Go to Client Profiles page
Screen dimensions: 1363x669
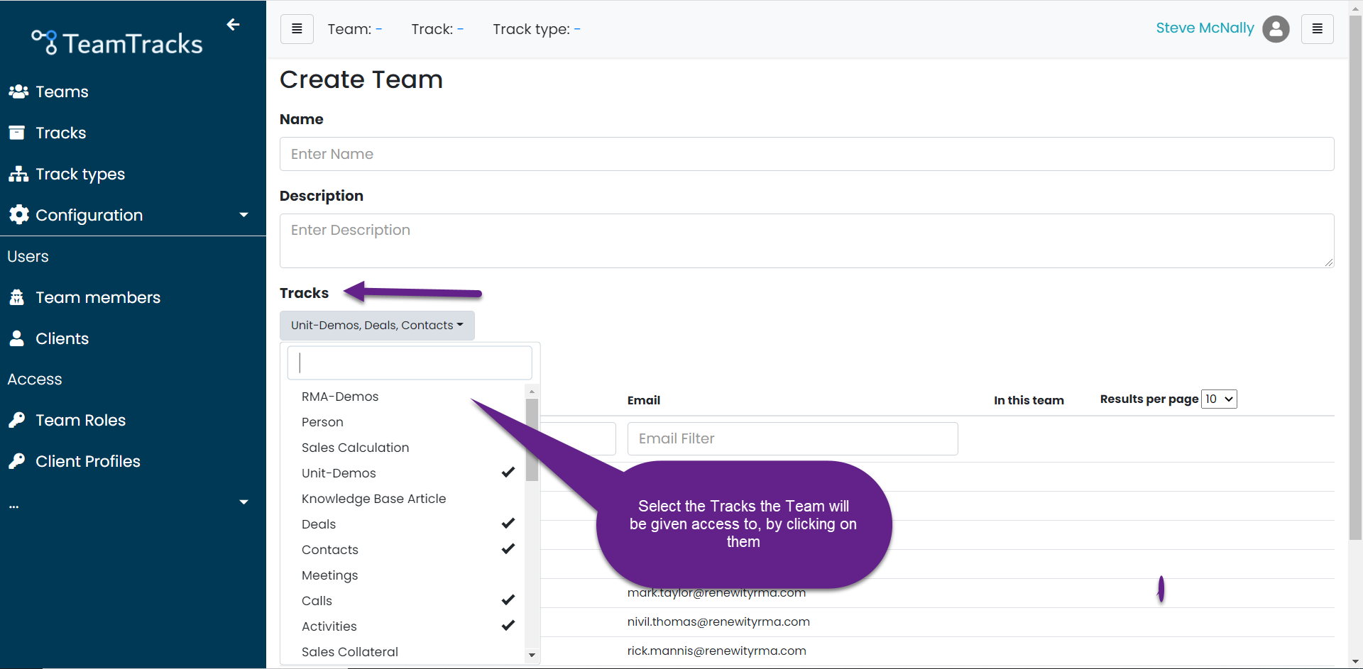[x=88, y=461]
